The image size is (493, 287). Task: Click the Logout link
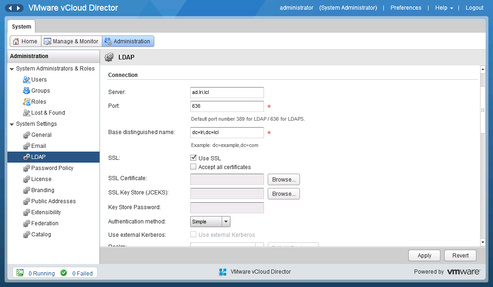(x=475, y=8)
